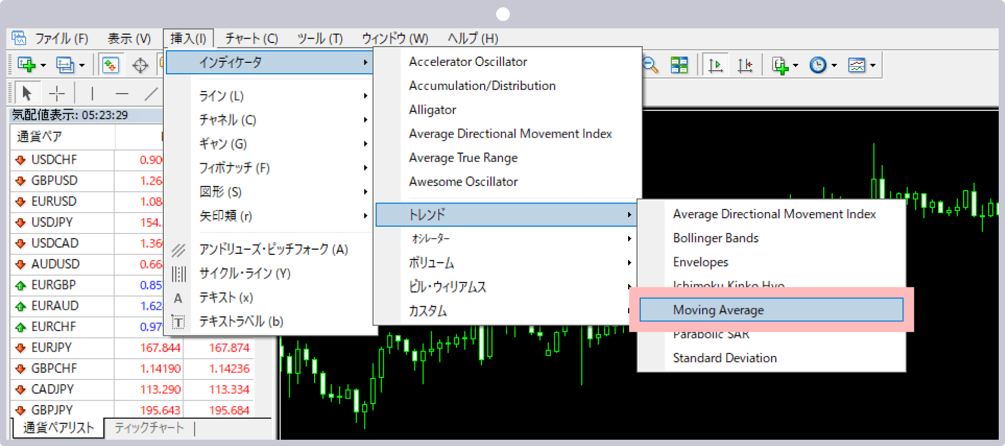The image size is (1005, 446).
Task: Click the tile windows grid icon
Action: [679, 65]
